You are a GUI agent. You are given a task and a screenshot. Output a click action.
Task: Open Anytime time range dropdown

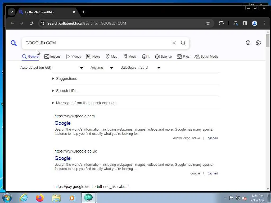102,67
